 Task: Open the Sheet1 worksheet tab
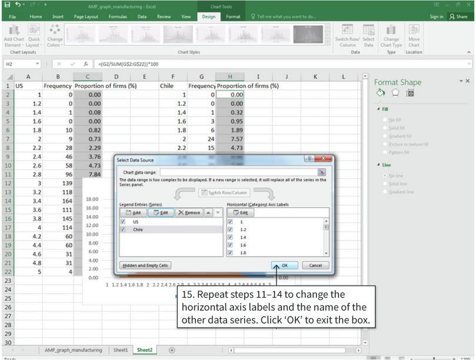click(121, 349)
